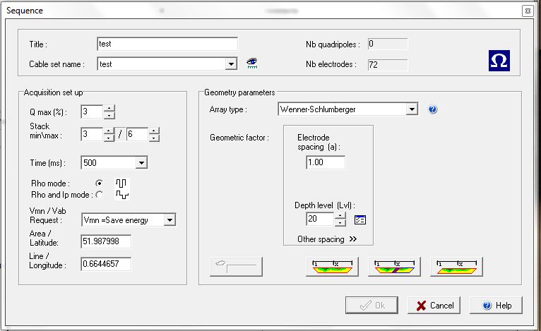This screenshot has width=541, height=331.
Task: Increase Depth level value
Action: [x=340, y=216]
